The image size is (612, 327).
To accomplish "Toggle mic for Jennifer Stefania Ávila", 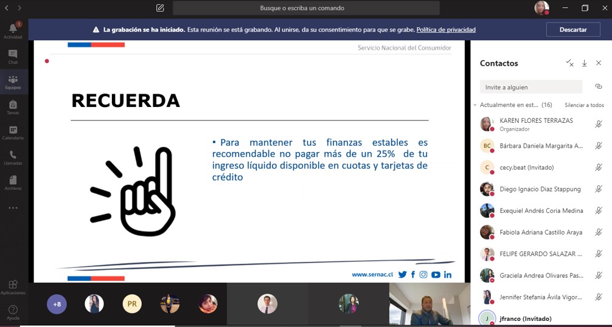I will (599, 297).
